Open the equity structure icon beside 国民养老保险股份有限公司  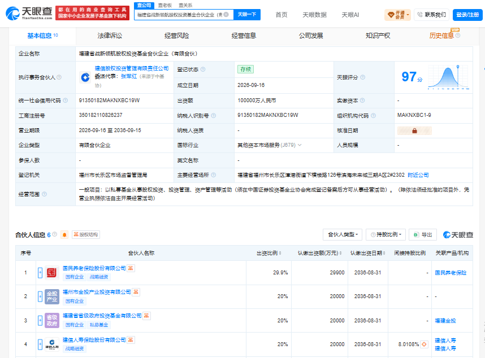click(x=131, y=268)
